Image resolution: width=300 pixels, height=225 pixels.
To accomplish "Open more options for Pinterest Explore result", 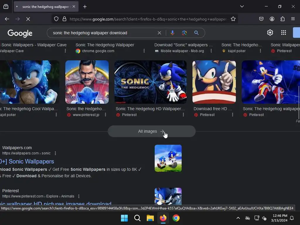I will 79,196.
